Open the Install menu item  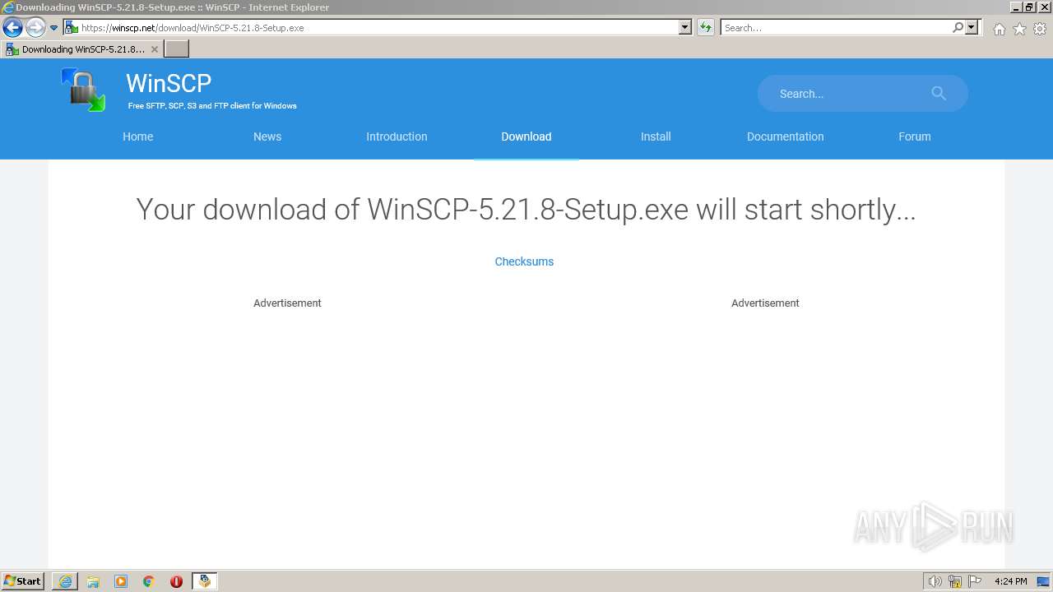coord(656,136)
